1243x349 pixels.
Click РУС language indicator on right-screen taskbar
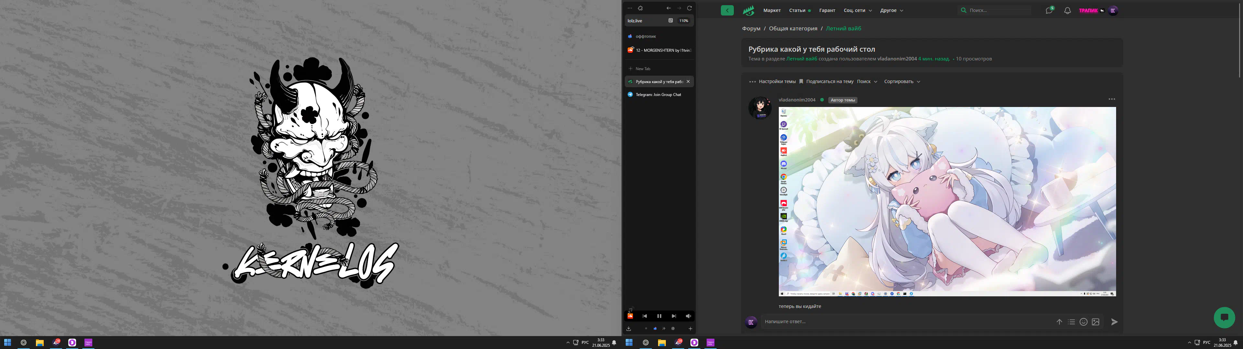pyautogui.click(x=1206, y=343)
